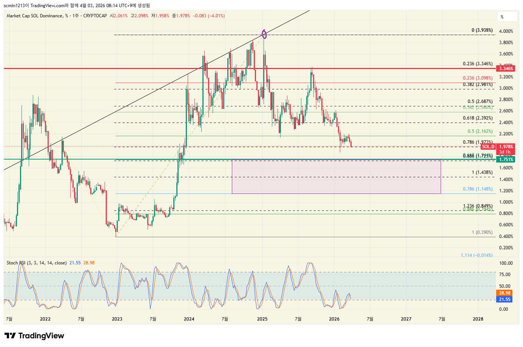
Task: Select the green 0.5 (2.162%) Fibonacci label
Action: click(480, 131)
